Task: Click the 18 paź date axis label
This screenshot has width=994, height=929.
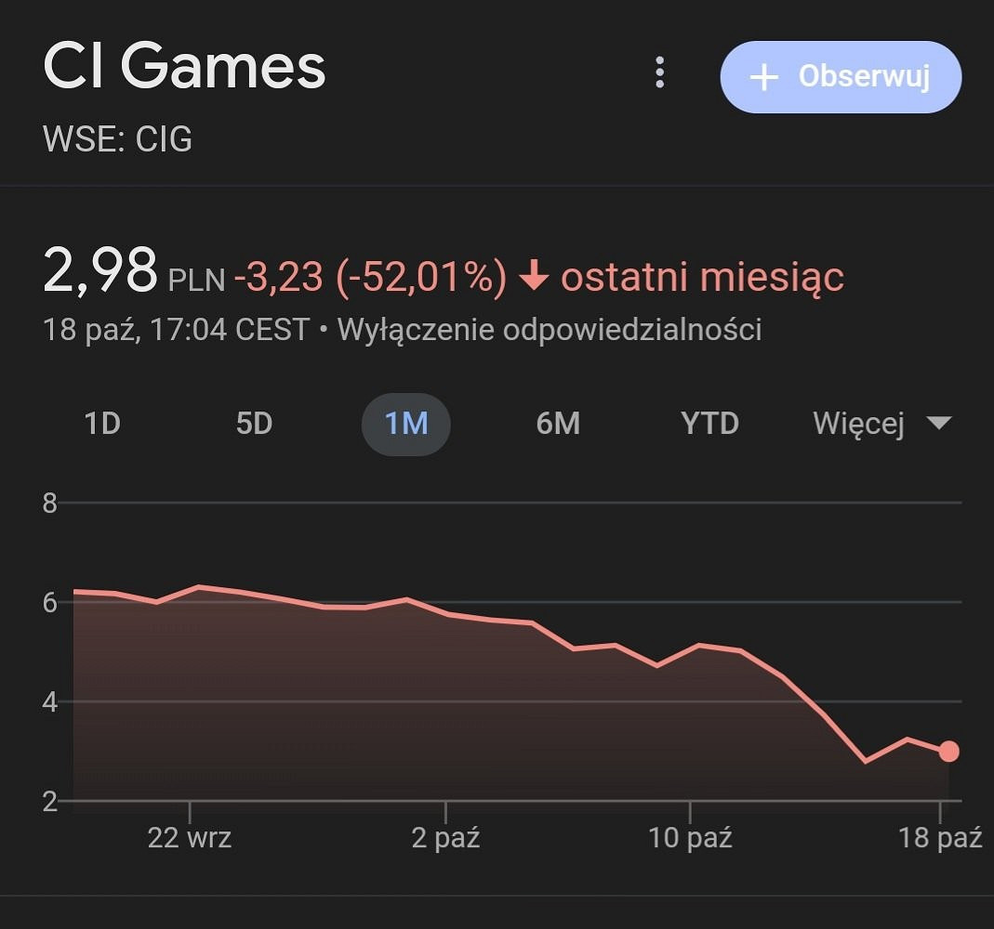Action: [x=940, y=838]
